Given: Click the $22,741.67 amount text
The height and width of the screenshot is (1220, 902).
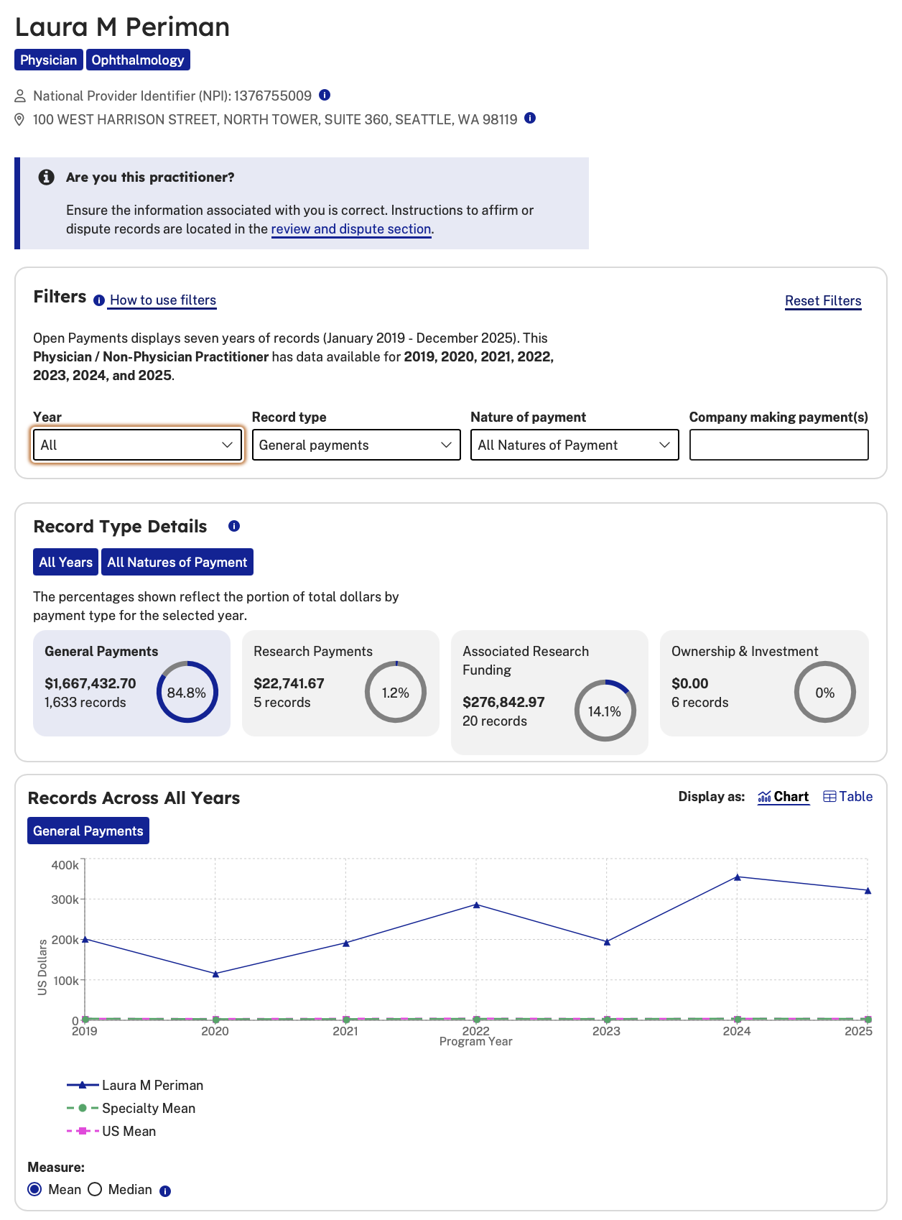Looking at the screenshot, I should coord(289,683).
